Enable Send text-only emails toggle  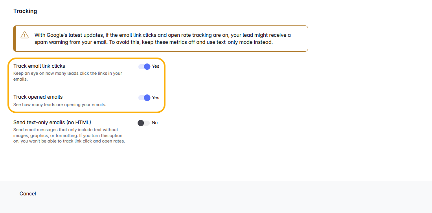(143, 123)
